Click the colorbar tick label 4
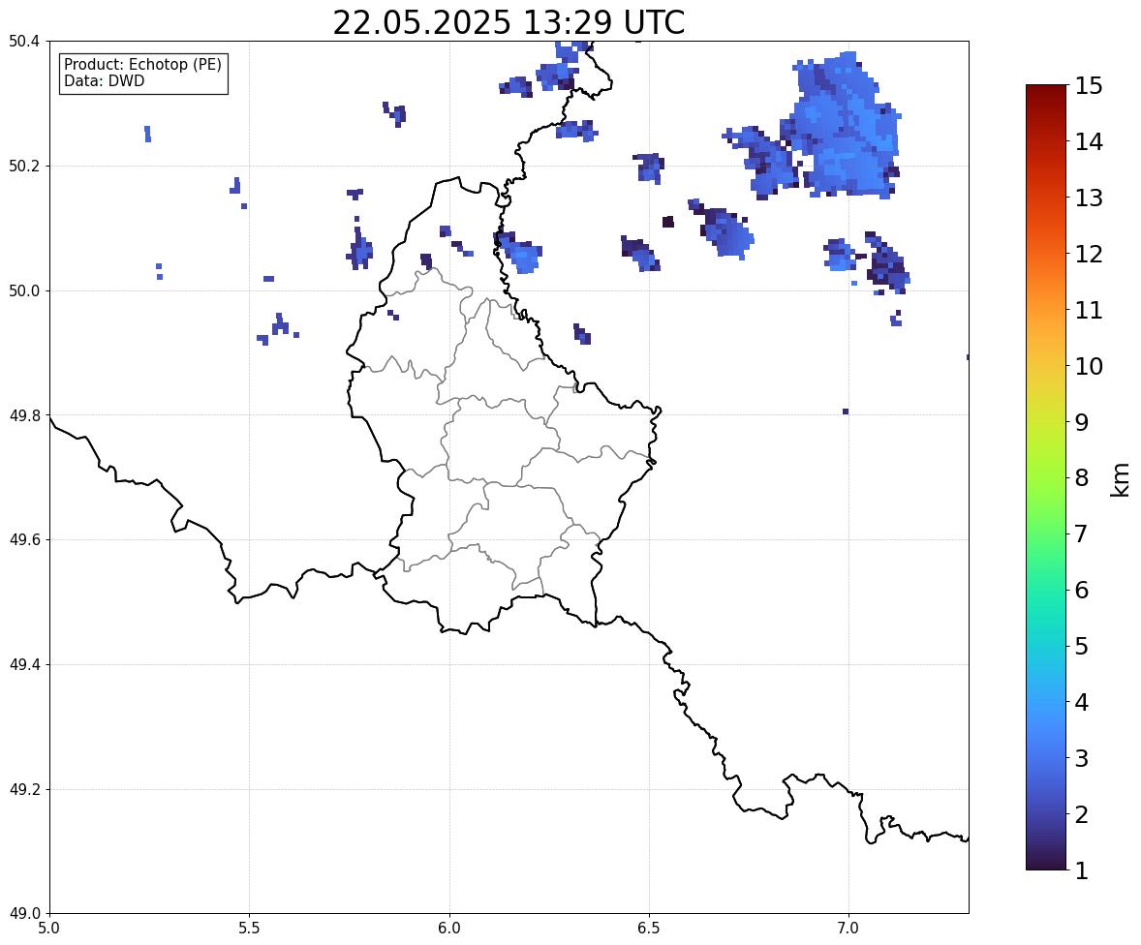The height and width of the screenshot is (945, 1141). [1082, 702]
